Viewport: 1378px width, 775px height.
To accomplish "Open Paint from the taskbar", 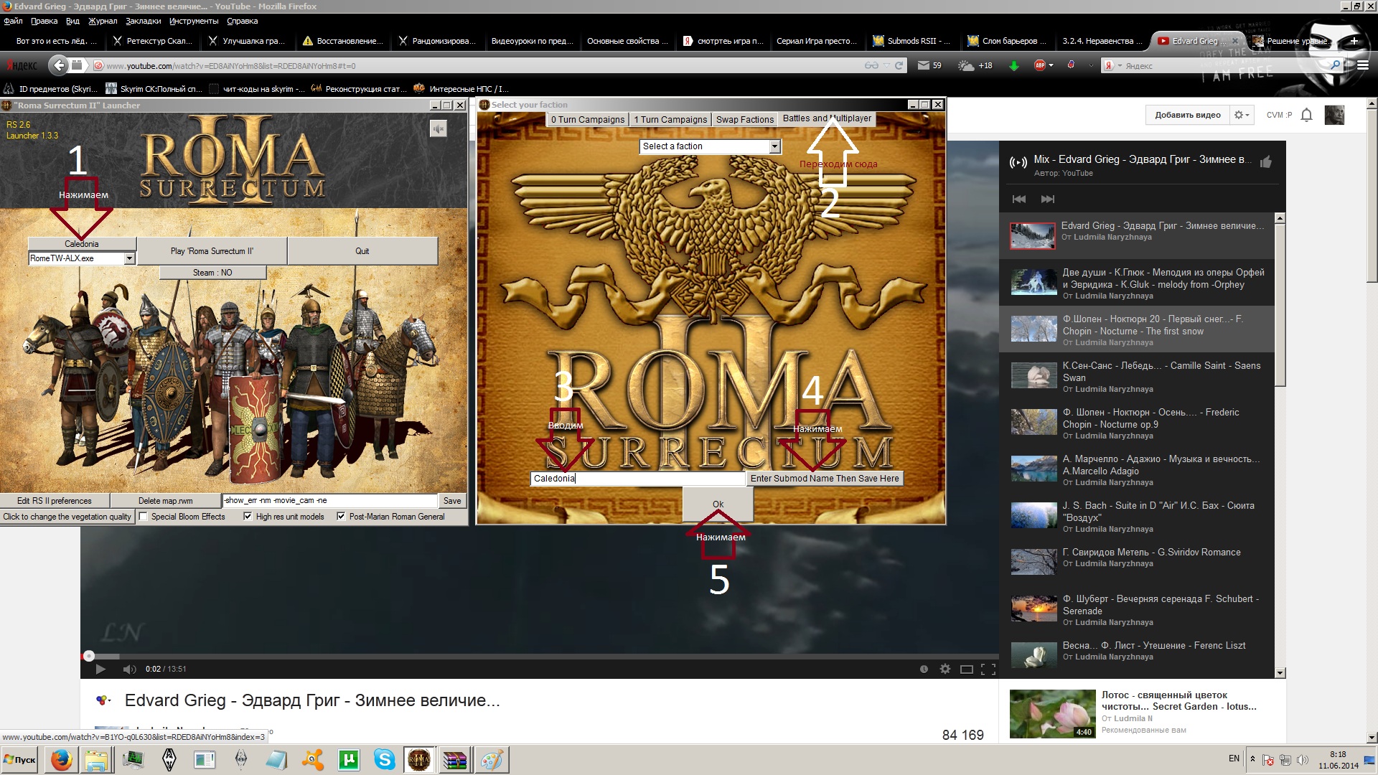I will coord(492,759).
